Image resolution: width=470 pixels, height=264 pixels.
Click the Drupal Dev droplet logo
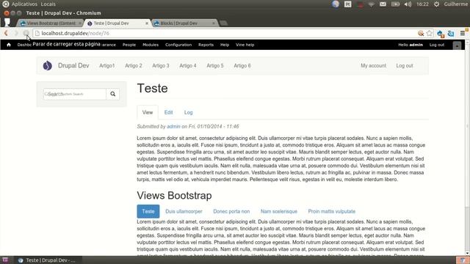click(x=47, y=65)
